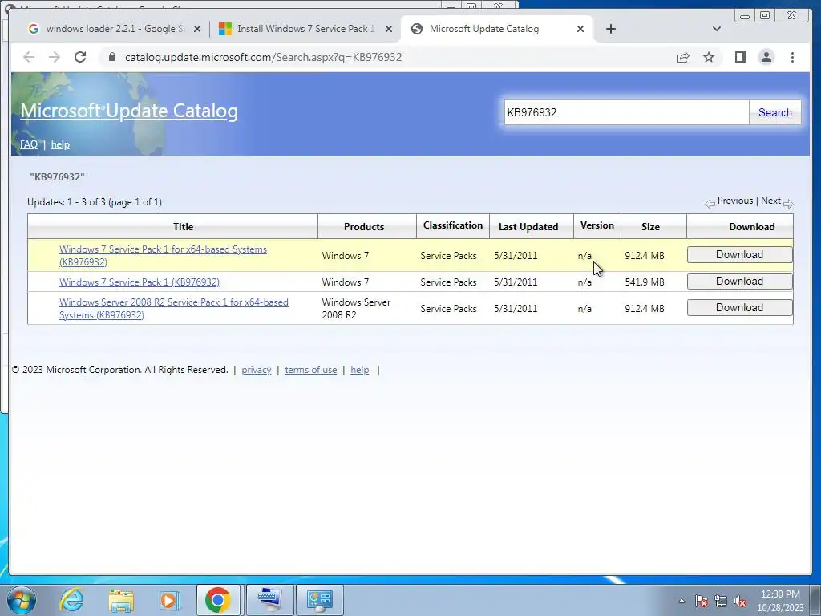821x616 pixels.
Task: Bookmark this page with the star icon
Action: point(709,57)
